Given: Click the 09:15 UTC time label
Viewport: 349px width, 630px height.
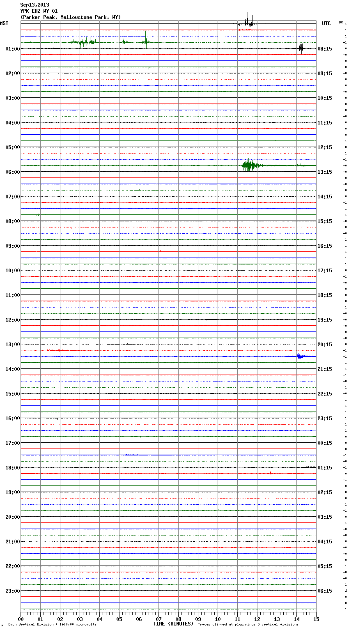Looking at the screenshot, I should tap(325, 74).
